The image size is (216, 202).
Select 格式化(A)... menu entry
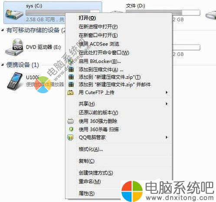click(x=91, y=149)
